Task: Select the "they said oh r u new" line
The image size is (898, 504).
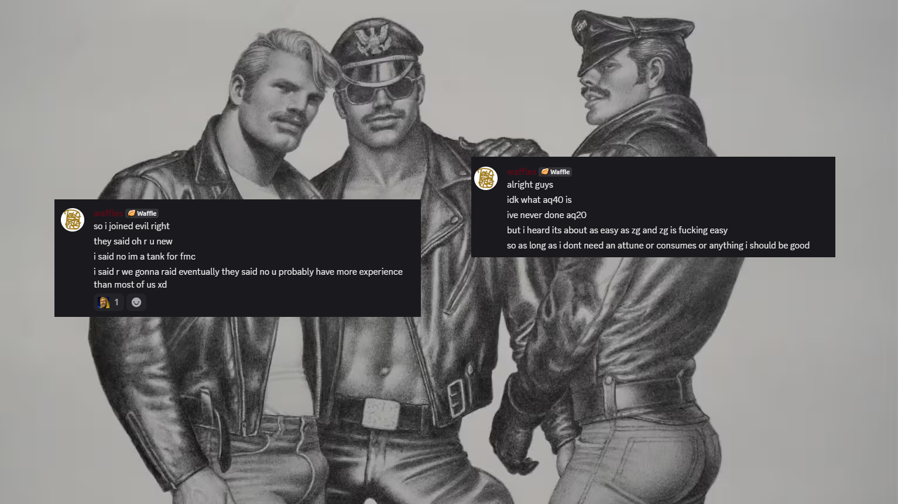Action: click(133, 241)
